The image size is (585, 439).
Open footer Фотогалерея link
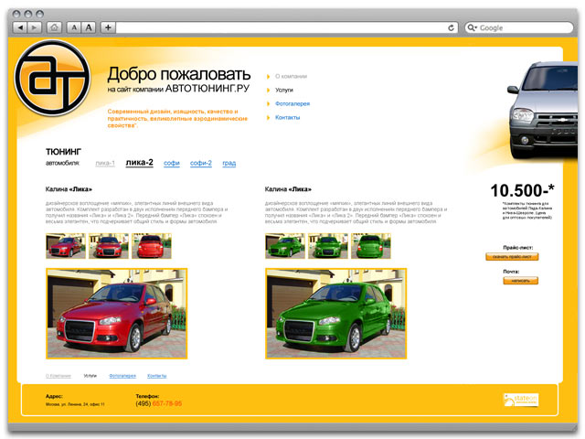coord(122,376)
